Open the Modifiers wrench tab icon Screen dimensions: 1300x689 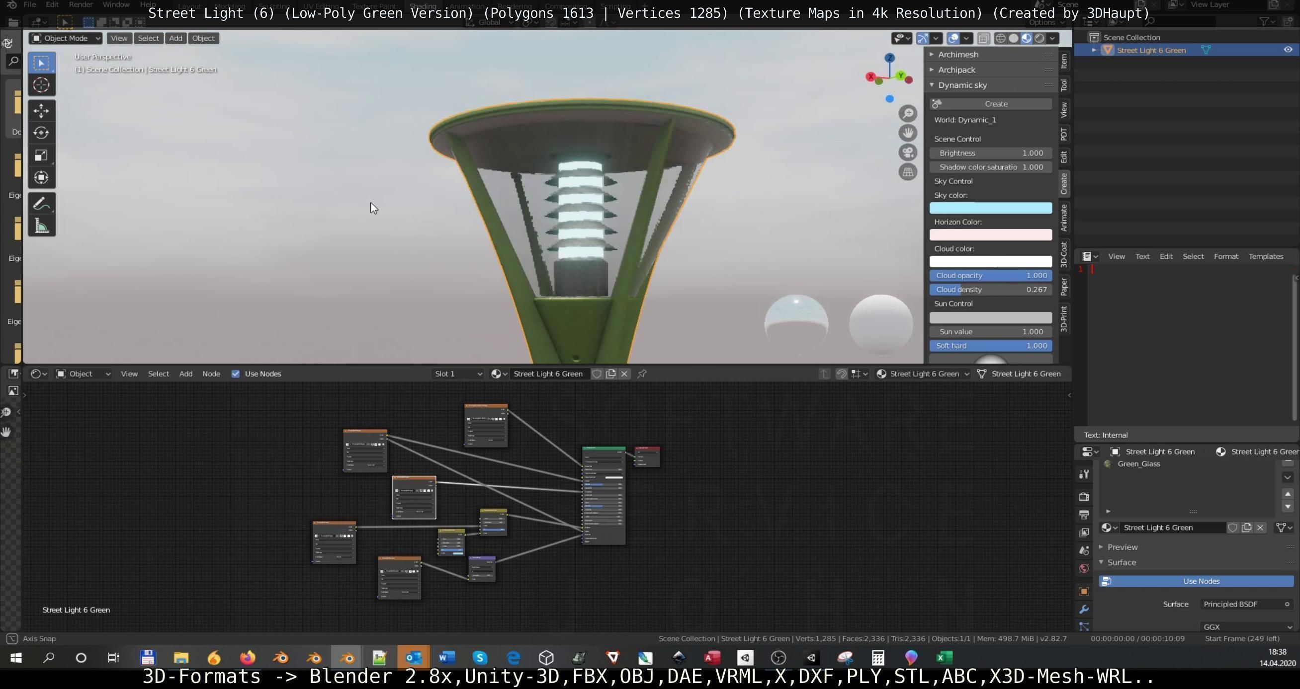[x=1084, y=610]
